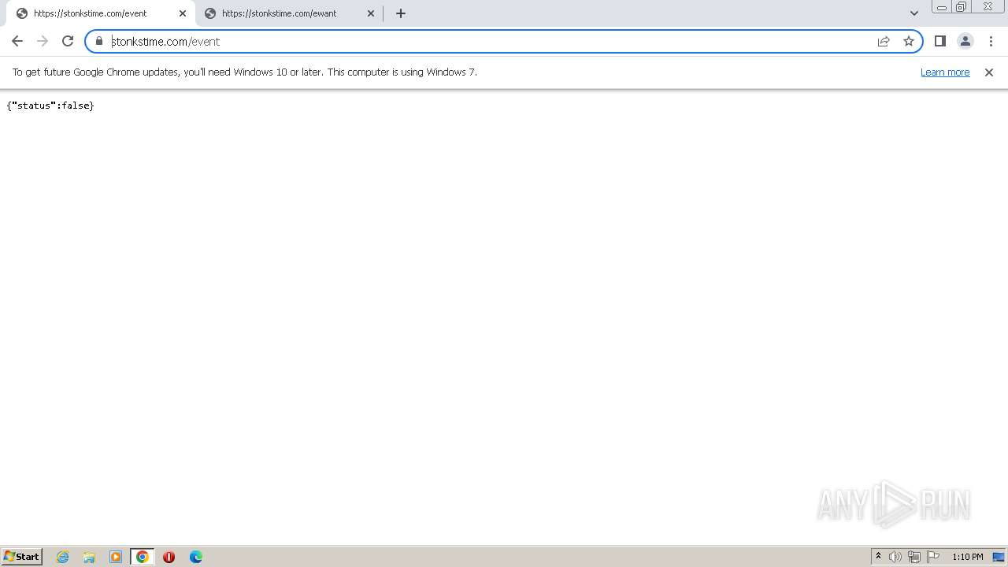Screen dimensions: 1008x567
Task: Close the stonkstime.com/ewant tab
Action: (x=371, y=13)
